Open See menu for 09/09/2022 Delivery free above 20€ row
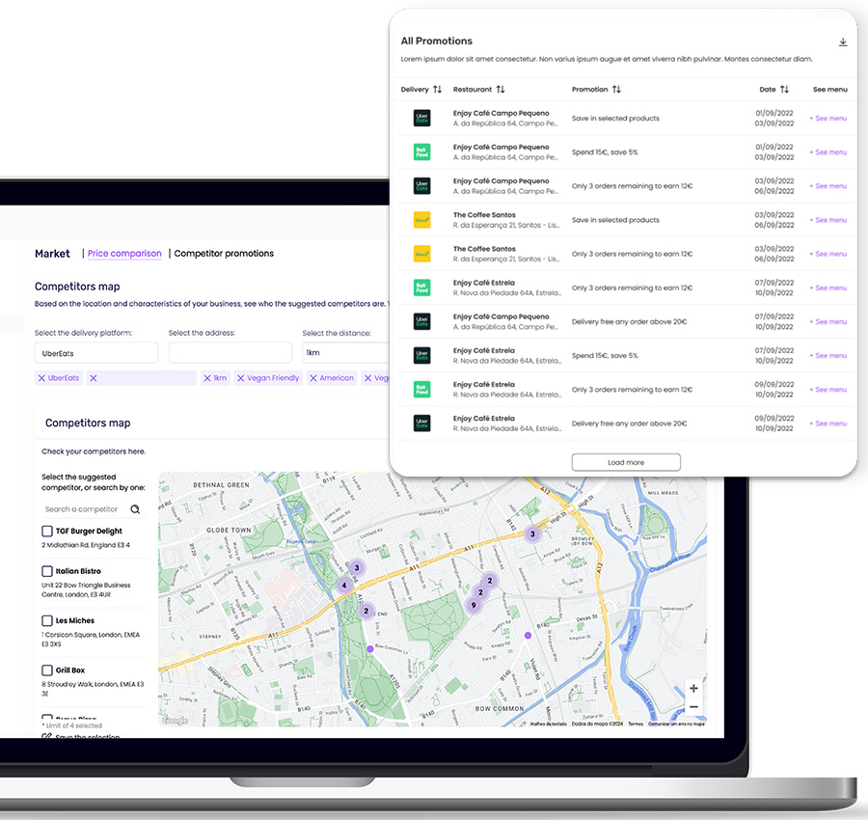The width and height of the screenshot is (868, 820). point(828,424)
